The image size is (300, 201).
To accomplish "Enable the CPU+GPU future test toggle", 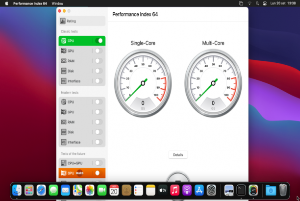I will (x=99, y=163).
